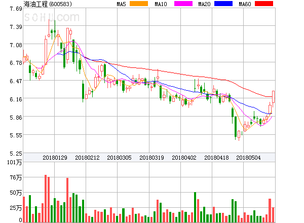Click the 6.16 price axis label
The image size is (304, 223).
16,99
